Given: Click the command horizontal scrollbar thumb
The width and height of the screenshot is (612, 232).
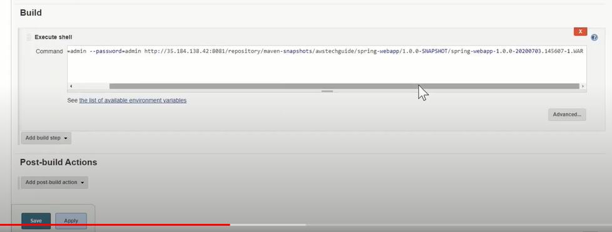Looking at the screenshot, I should (344, 86).
